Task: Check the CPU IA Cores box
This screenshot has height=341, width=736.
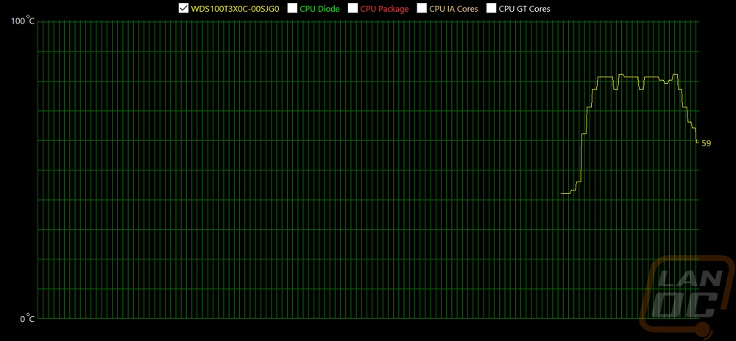Action: (x=422, y=8)
